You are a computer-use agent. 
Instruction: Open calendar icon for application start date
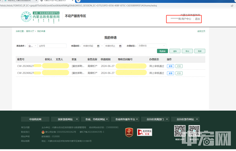(98, 46)
